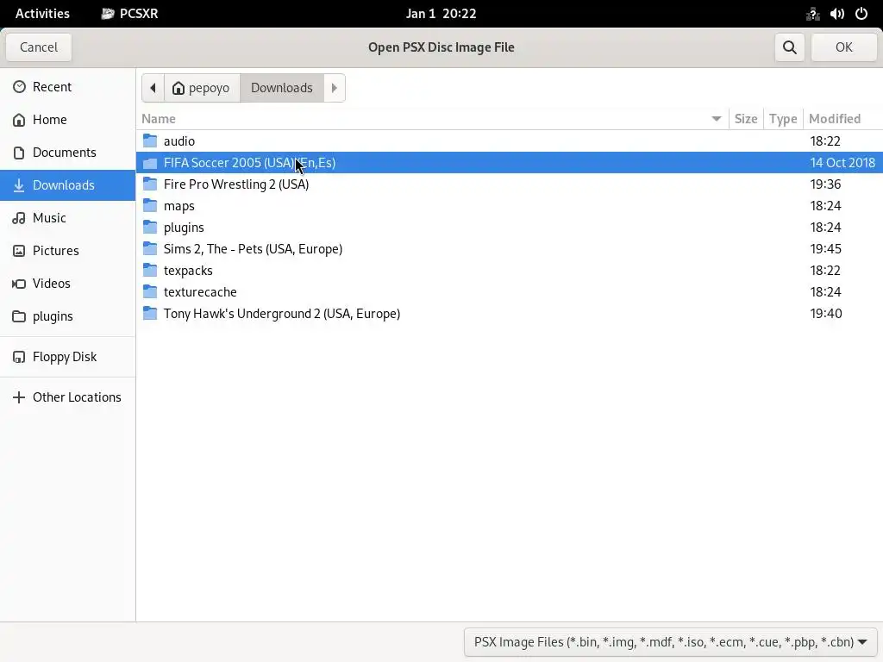Open the Activities overview
883x662 pixels.
click(x=42, y=14)
